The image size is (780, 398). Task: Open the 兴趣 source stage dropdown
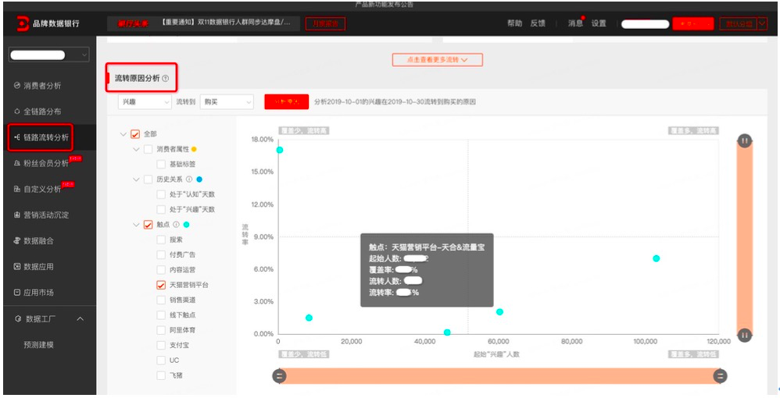145,102
